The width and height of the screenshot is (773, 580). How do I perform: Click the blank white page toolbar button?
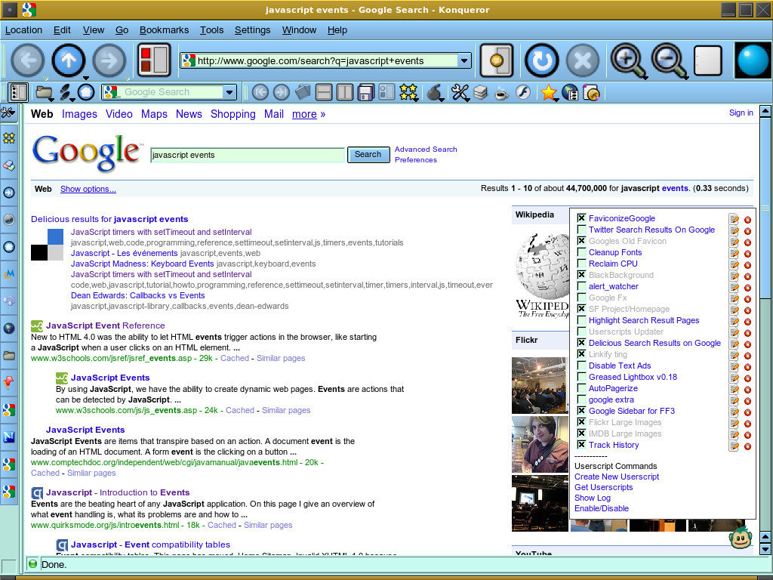(707, 60)
